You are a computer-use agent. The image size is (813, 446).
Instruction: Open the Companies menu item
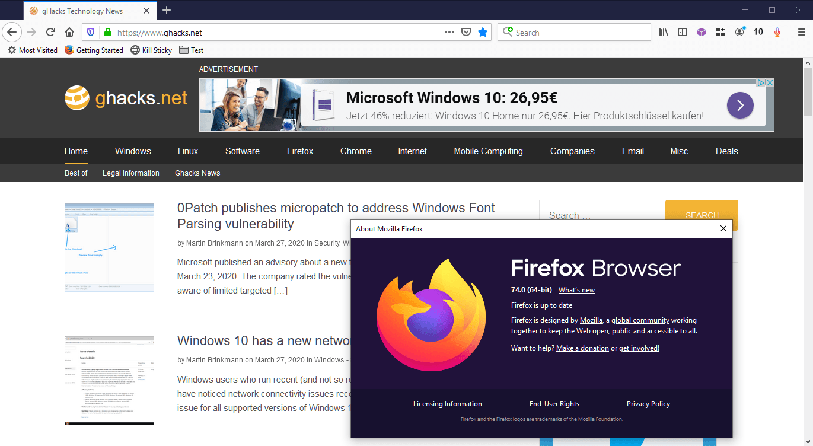pos(572,151)
